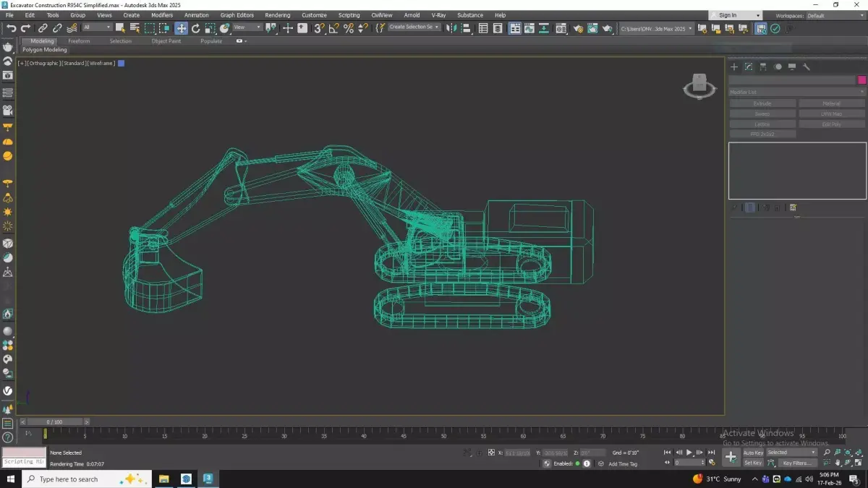This screenshot has height=488, width=868.
Task: Open the Rendering menu
Action: pyautogui.click(x=277, y=15)
